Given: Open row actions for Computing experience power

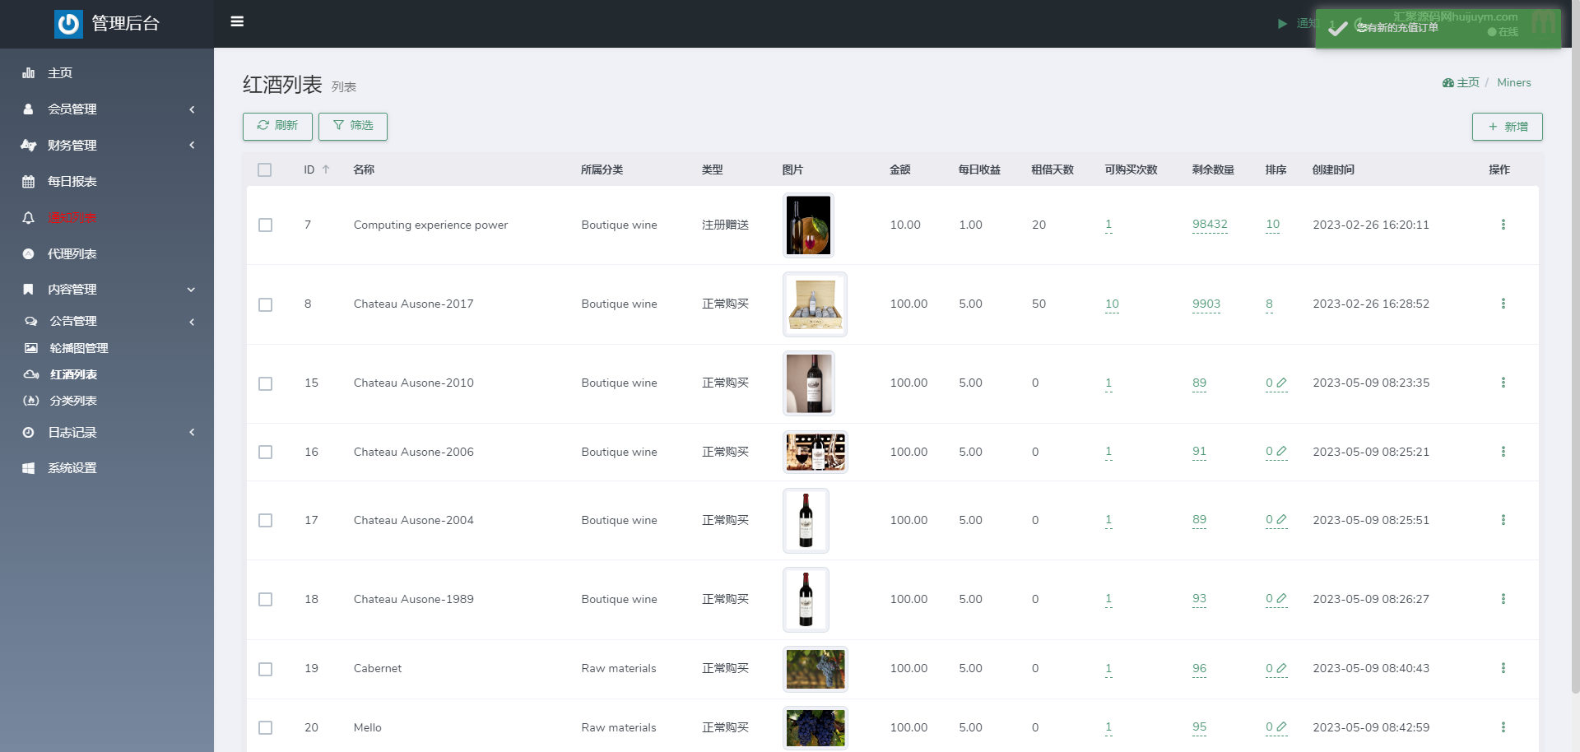Looking at the screenshot, I should (1503, 225).
